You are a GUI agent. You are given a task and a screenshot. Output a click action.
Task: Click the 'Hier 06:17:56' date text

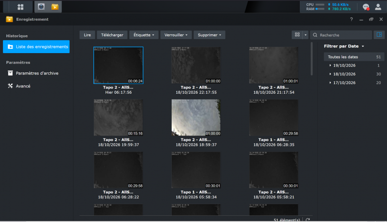(119, 92)
